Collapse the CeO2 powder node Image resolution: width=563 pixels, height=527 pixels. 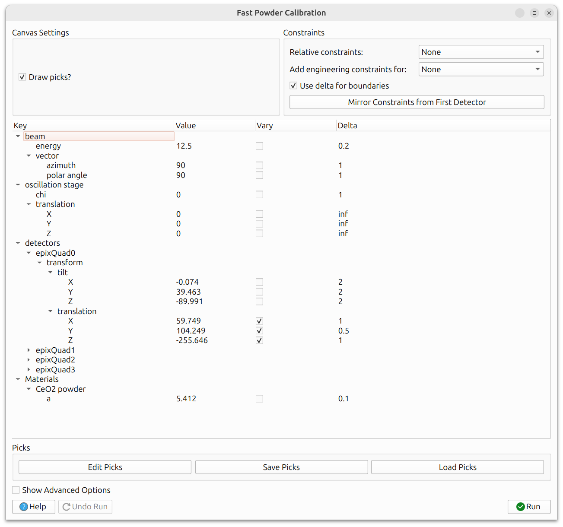tap(29, 389)
